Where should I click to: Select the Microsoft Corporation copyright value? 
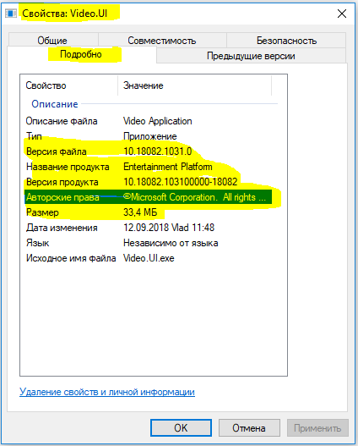click(194, 197)
